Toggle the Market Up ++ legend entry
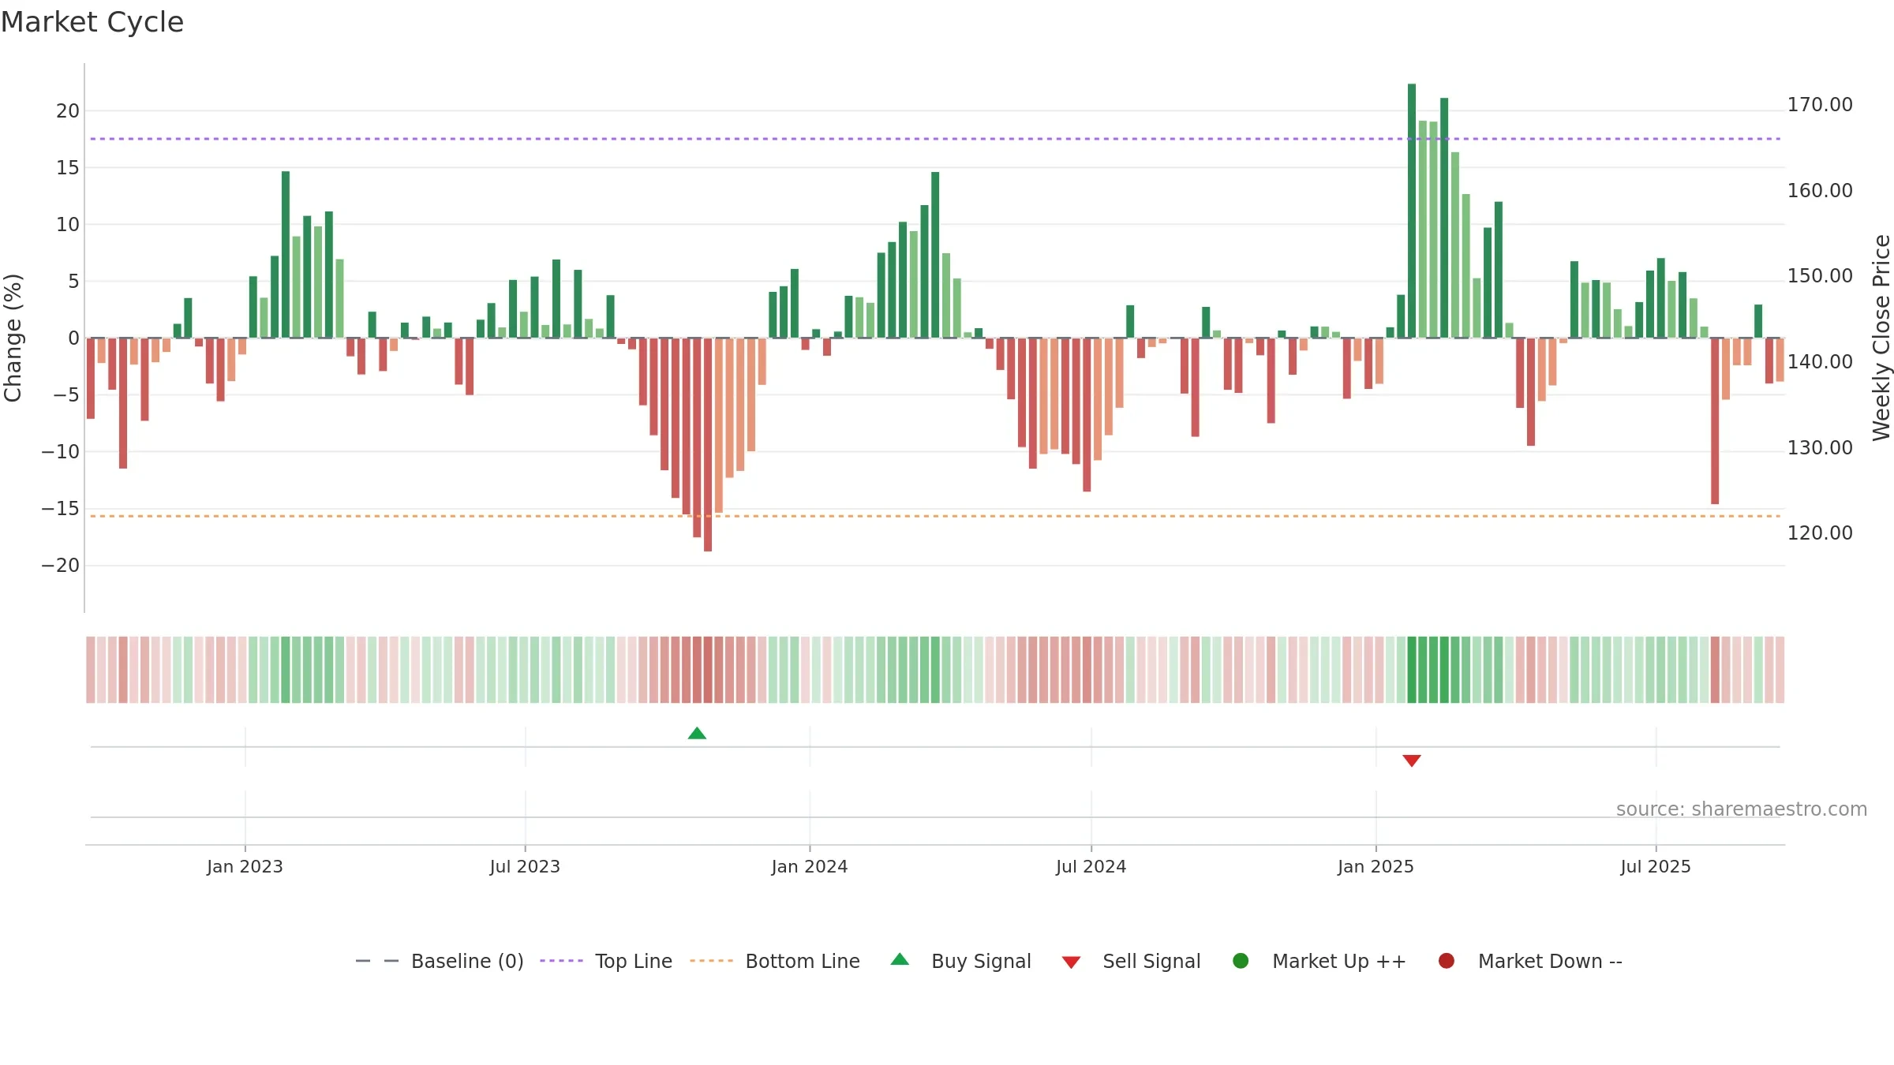1894x1065 pixels. [1319, 961]
